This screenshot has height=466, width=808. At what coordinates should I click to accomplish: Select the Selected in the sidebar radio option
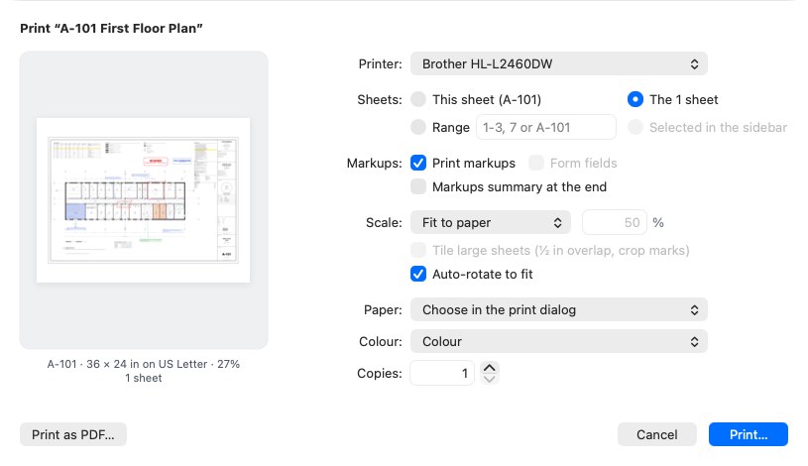point(635,127)
